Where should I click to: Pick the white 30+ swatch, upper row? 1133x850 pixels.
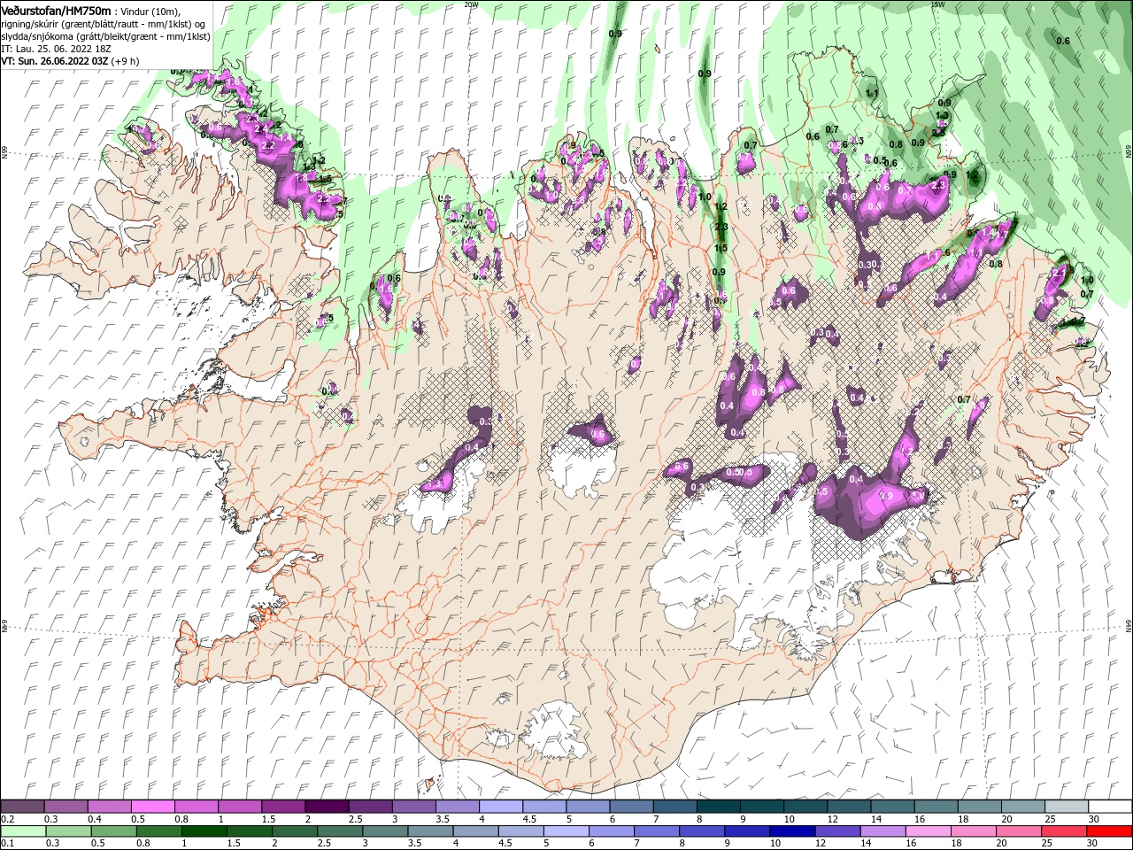click(1110, 807)
